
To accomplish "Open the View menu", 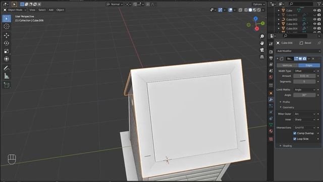I will [32, 10].
